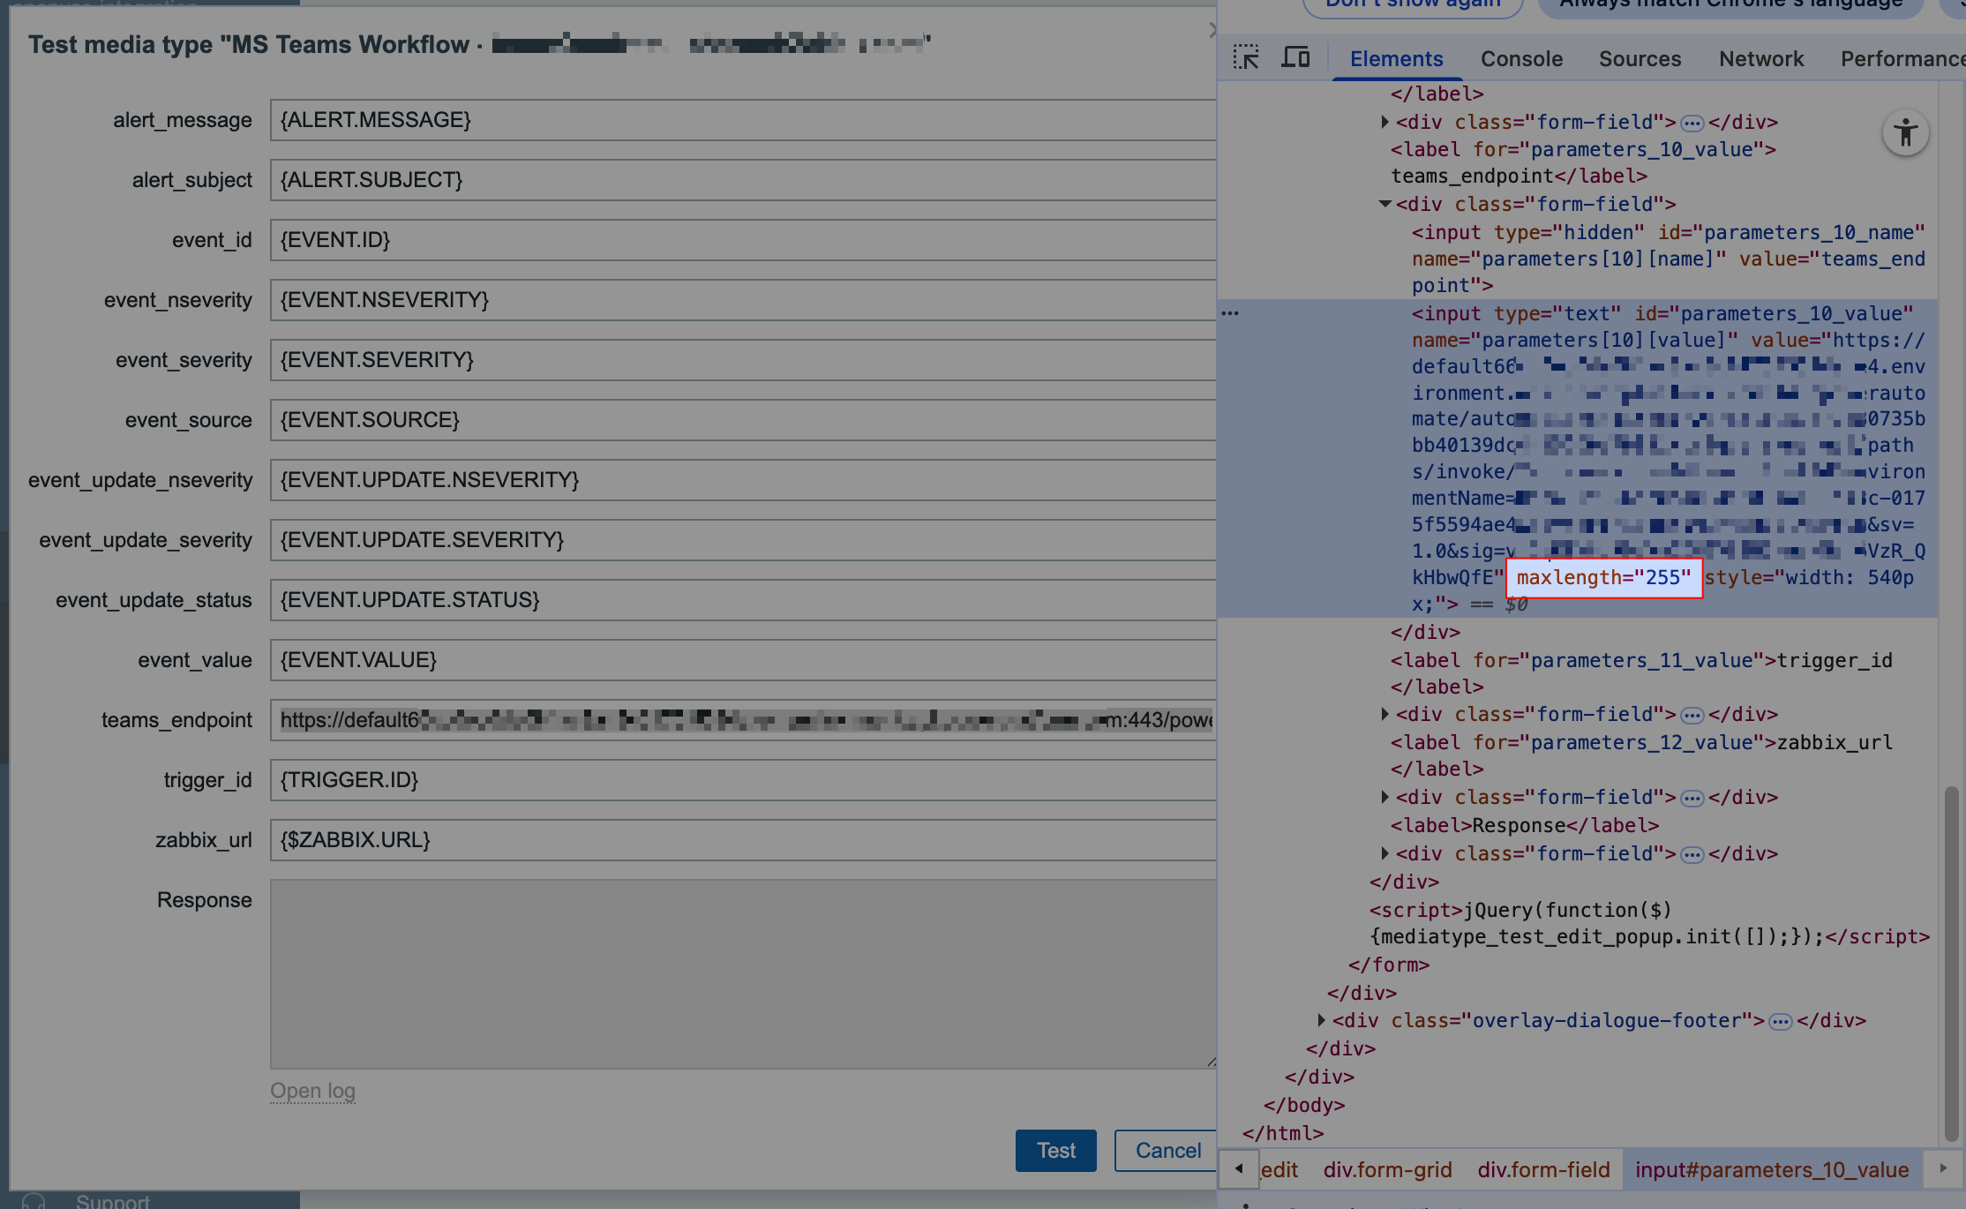
Task: Open the 'Open log' link
Action: (x=312, y=1091)
